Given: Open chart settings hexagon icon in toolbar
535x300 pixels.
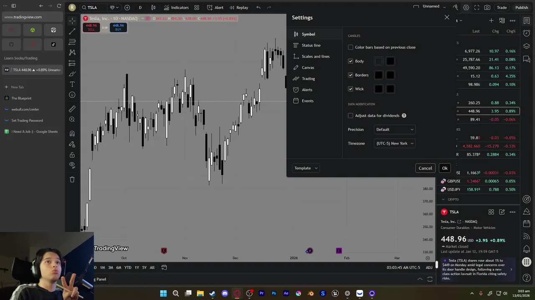Looking at the screenshot, I should tap(466, 7).
